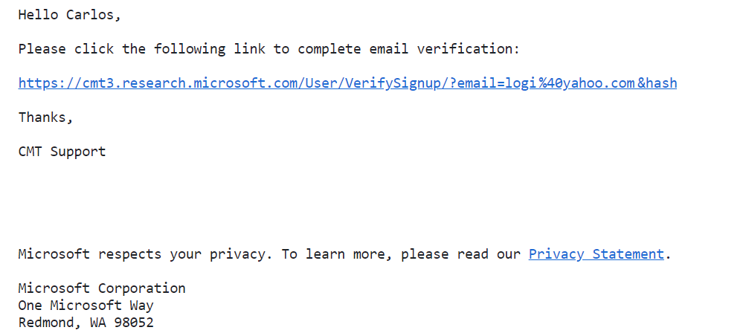
Task: Click the word "One" in the address
Action: tap(30, 306)
